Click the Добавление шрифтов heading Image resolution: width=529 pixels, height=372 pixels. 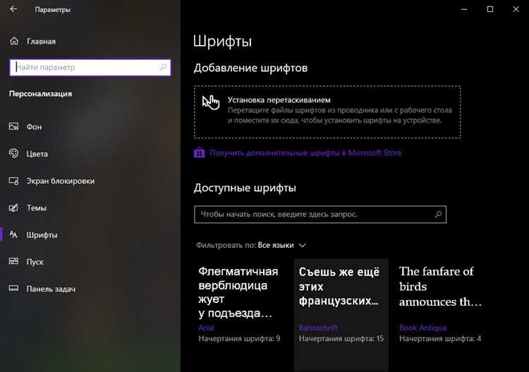tap(250, 68)
